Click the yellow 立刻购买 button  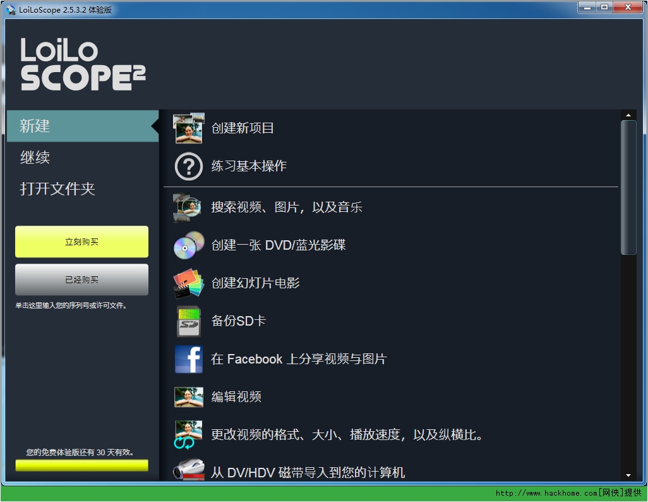tap(82, 242)
